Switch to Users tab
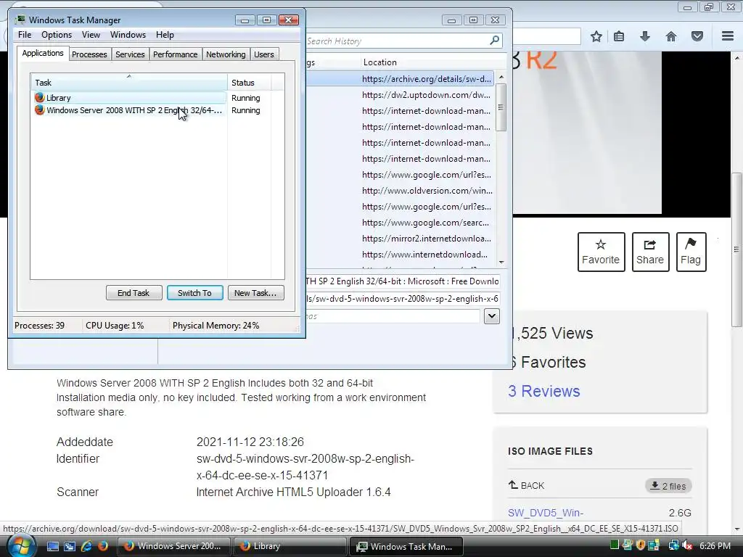Viewport: 743px width, 557px height. tap(264, 54)
